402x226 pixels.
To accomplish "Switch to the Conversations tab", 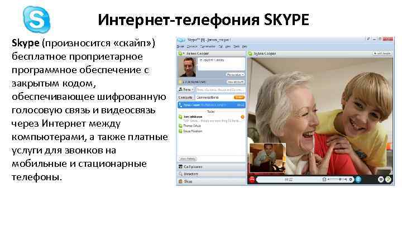I will (207, 97).
